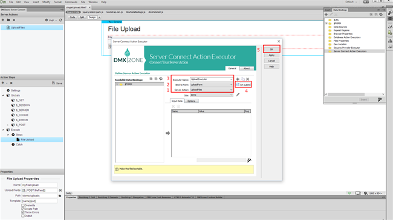Toggle the Output checkbox
393x220 pixels.
23,216
